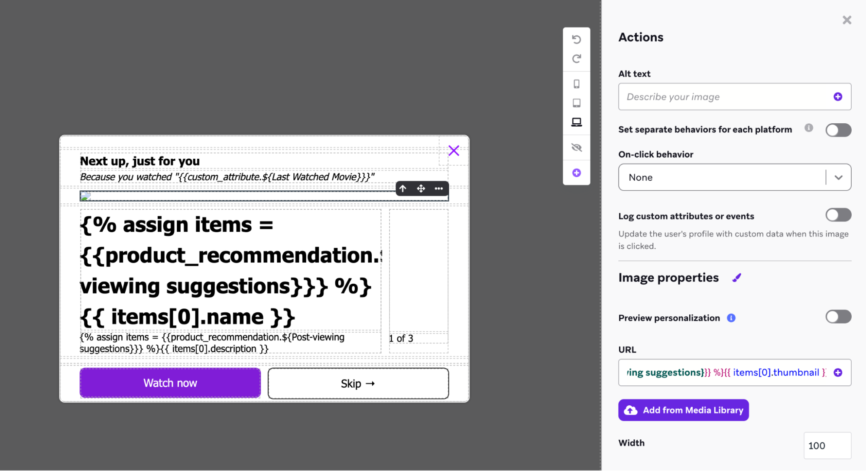Toggle separate behaviors for each platform

838,130
